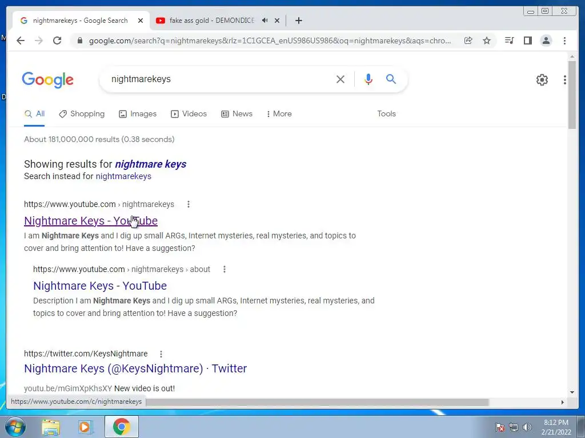
Task: Click vertical scrollbar down arrow
Action: (x=572, y=392)
